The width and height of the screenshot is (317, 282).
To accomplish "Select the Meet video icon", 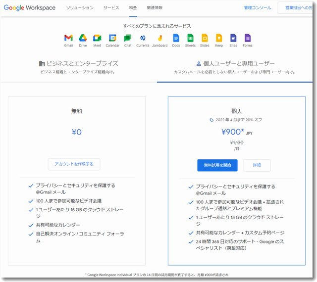I will pos(97,38).
